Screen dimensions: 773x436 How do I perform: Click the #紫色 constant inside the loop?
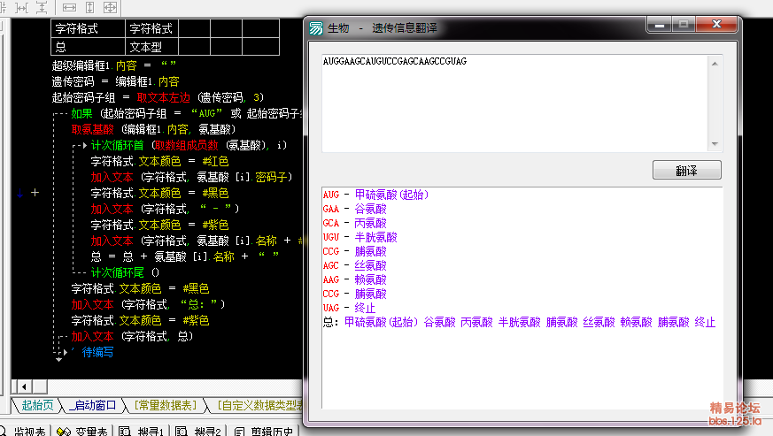pos(215,225)
